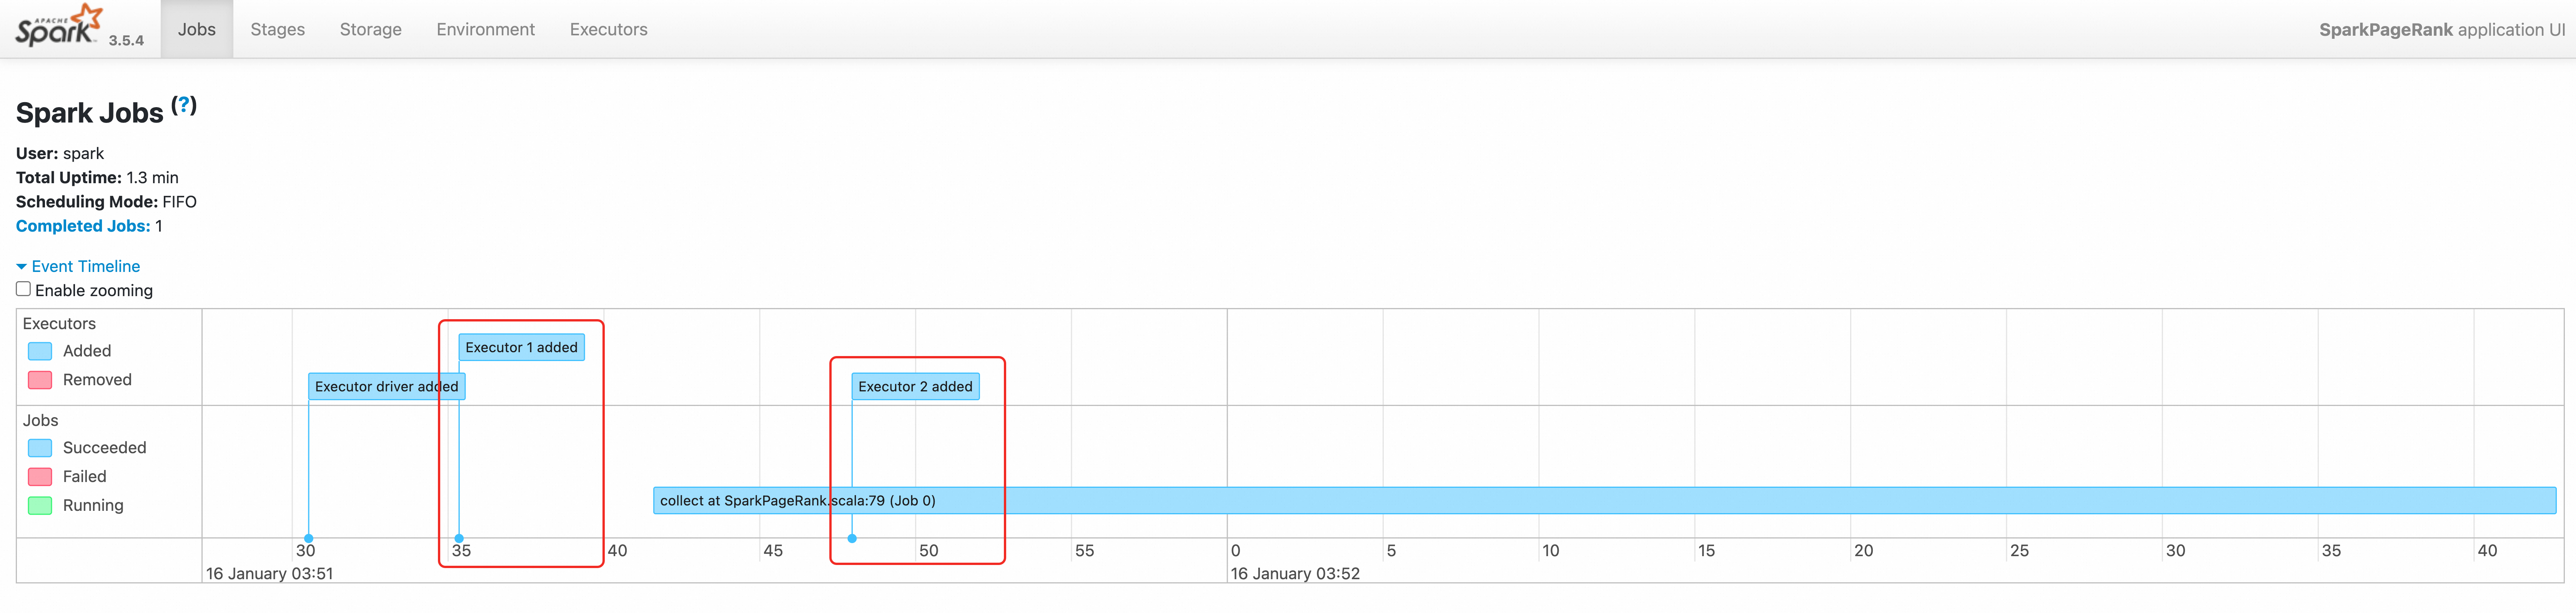Click the Jobs Succeeded legend swatch
Image resolution: width=2576 pixels, height=613 pixels.
40,448
